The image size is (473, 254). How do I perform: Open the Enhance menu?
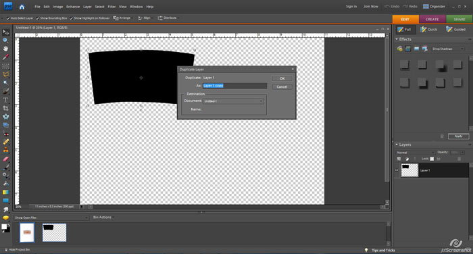(x=73, y=7)
